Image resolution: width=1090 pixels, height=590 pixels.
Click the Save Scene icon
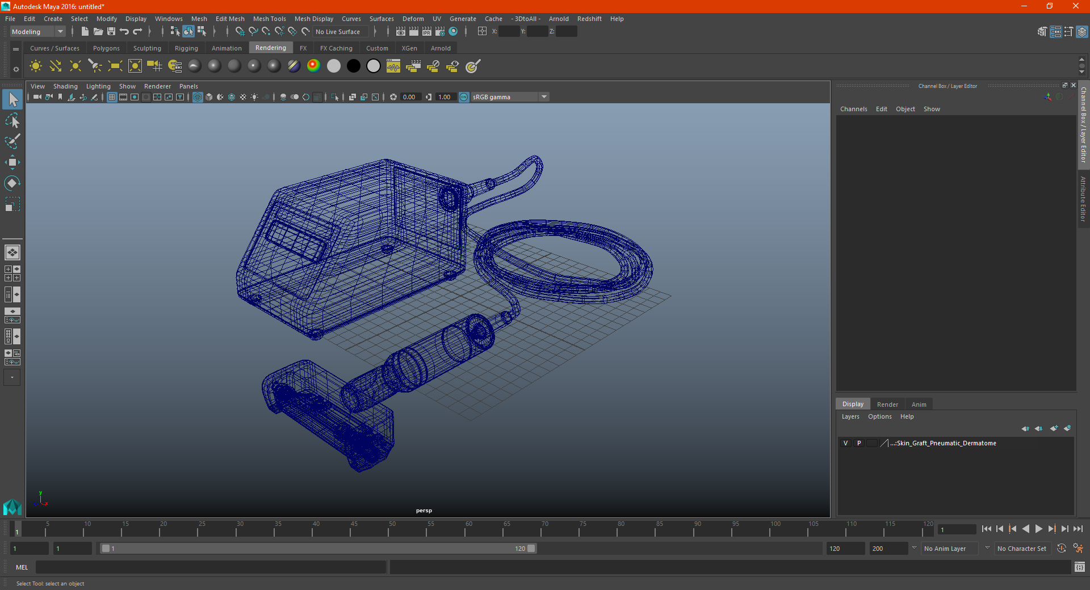coord(111,32)
